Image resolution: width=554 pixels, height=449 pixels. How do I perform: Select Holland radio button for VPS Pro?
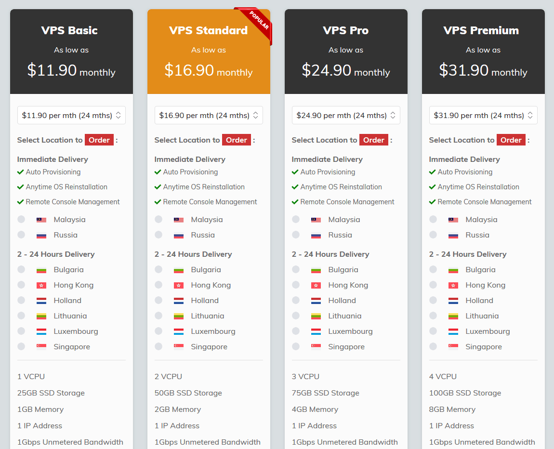coord(296,300)
